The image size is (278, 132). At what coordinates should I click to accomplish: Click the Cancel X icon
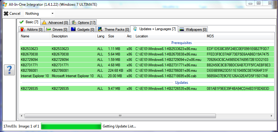coord(6,14)
